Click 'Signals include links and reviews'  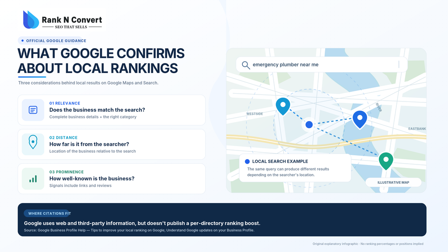click(x=80, y=185)
